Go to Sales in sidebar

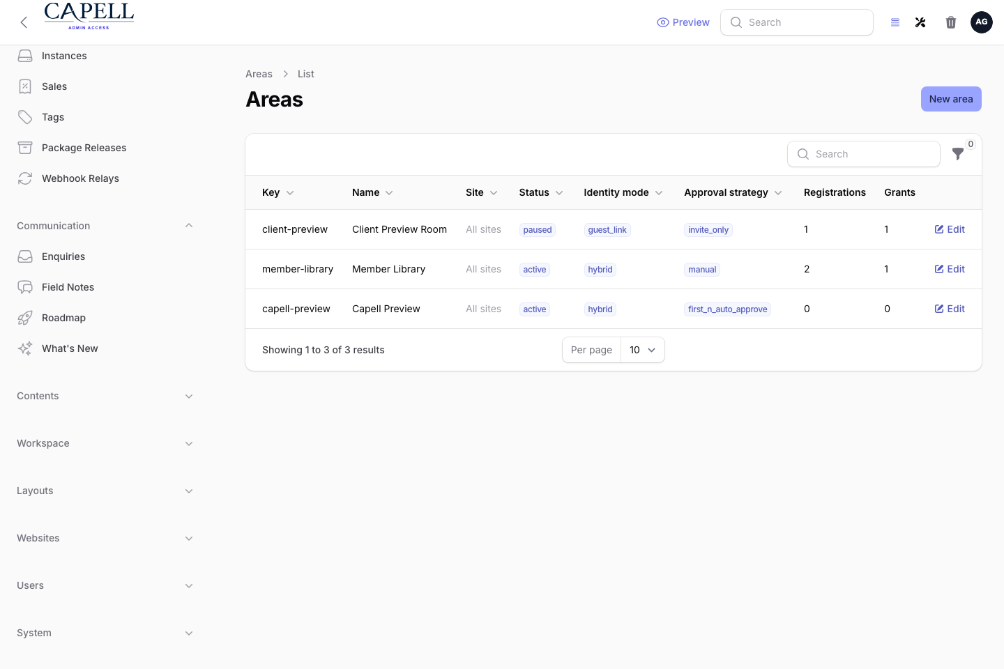(x=105, y=86)
